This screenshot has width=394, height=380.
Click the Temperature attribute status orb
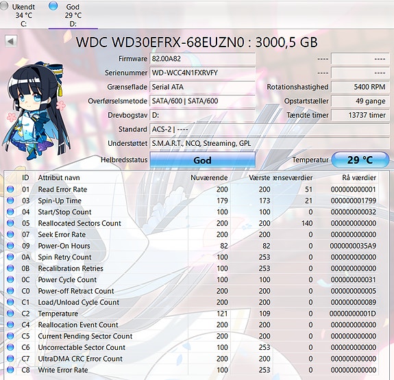coord(10,313)
